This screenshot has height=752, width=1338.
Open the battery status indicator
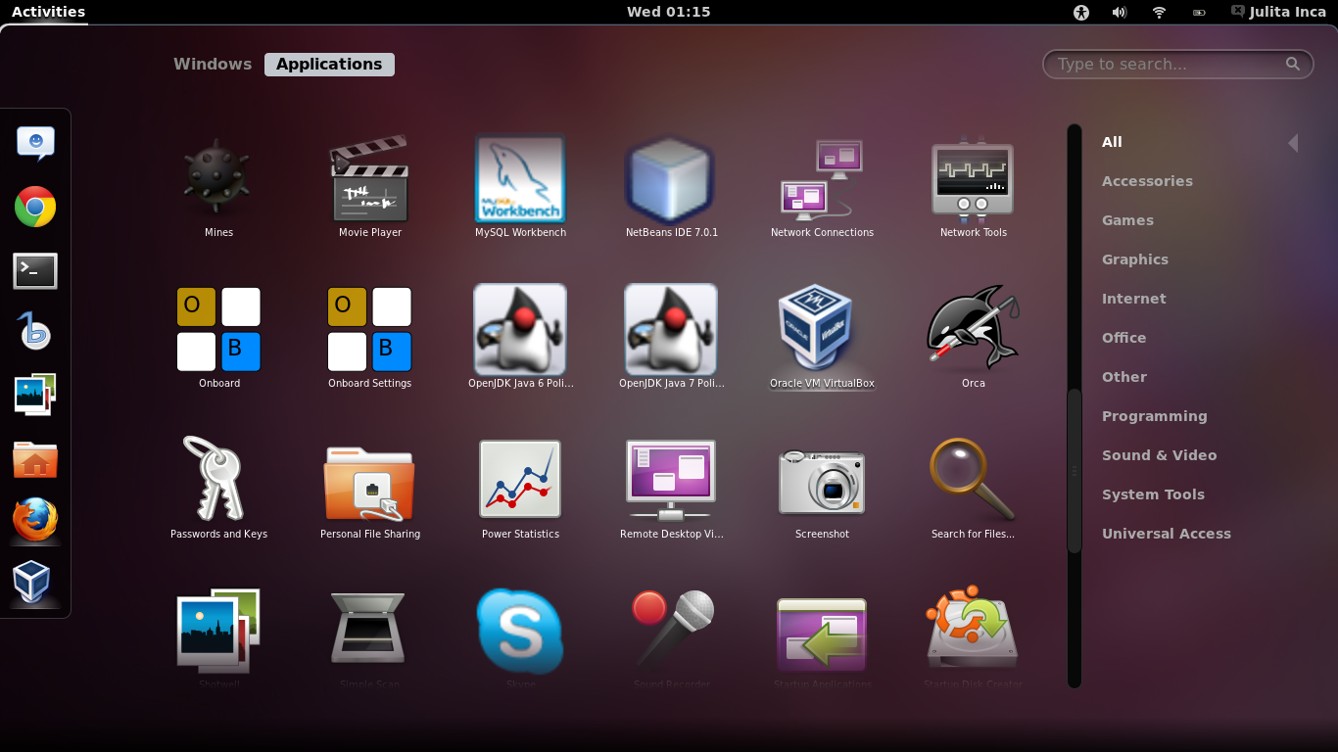(1198, 12)
